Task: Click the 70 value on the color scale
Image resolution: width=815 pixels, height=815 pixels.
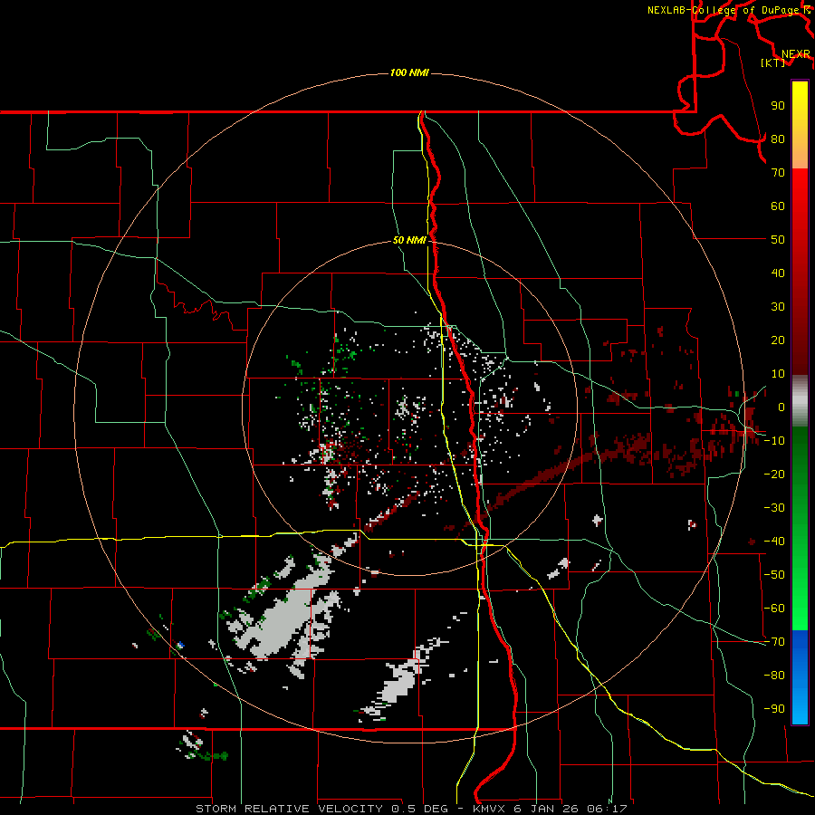Action: 778,173
